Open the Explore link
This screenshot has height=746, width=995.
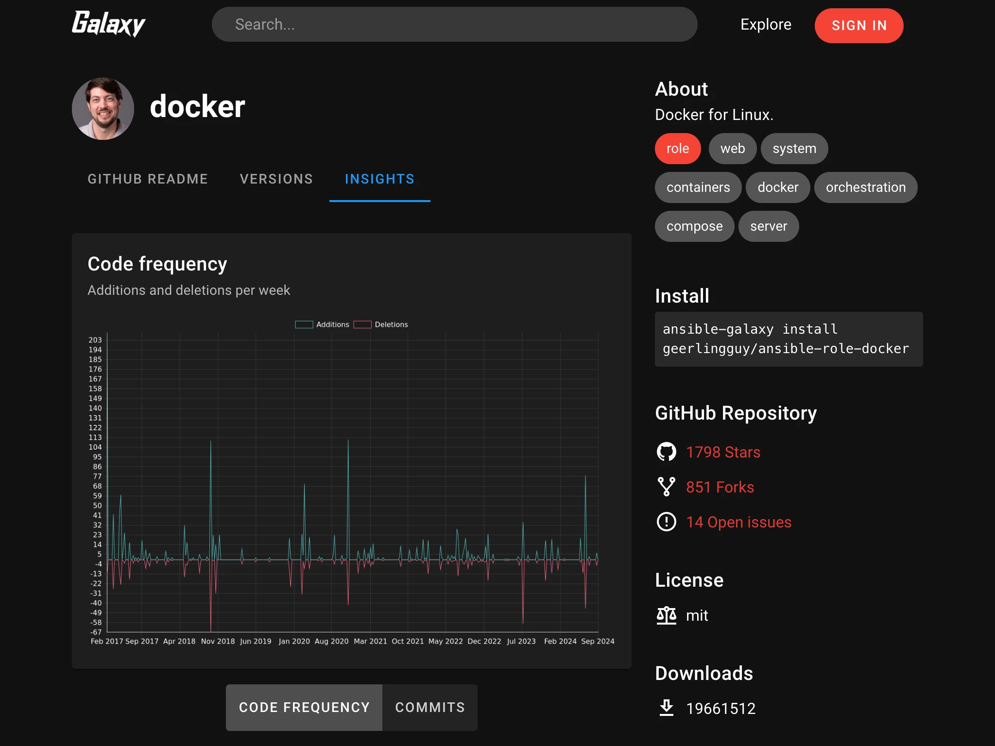point(766,24)
